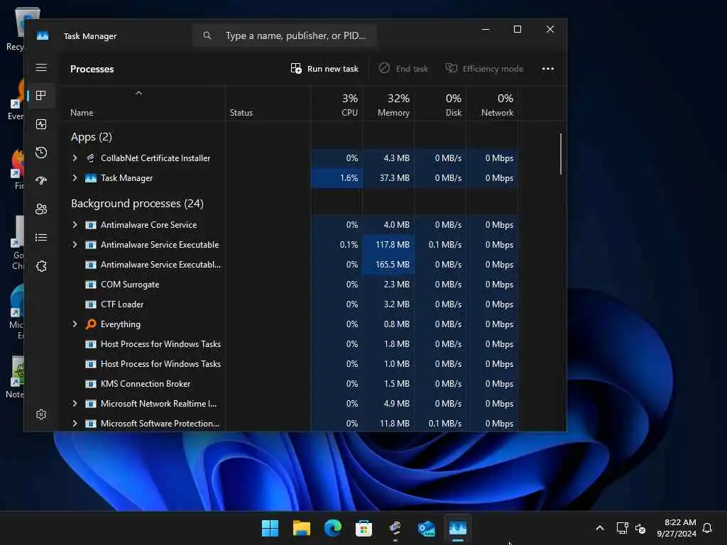Viewport: 727px width, 545px height.
Task: Select the COM Surrogate process name
Action: click(130, 285)
